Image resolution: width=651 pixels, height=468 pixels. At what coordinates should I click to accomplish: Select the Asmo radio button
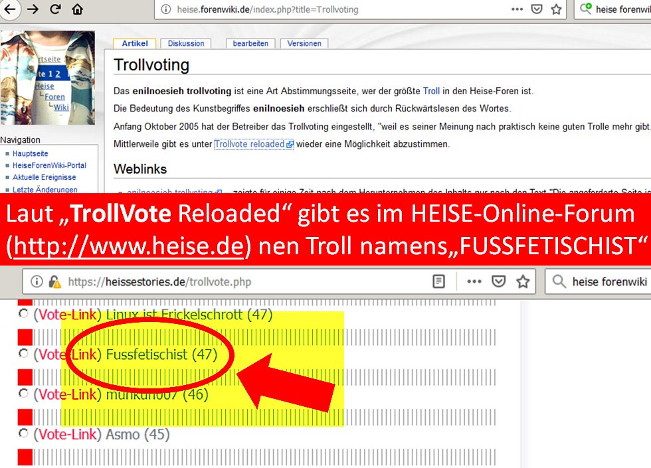24,433
